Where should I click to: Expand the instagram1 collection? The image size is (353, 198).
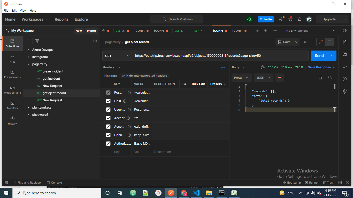click(28, 57)
